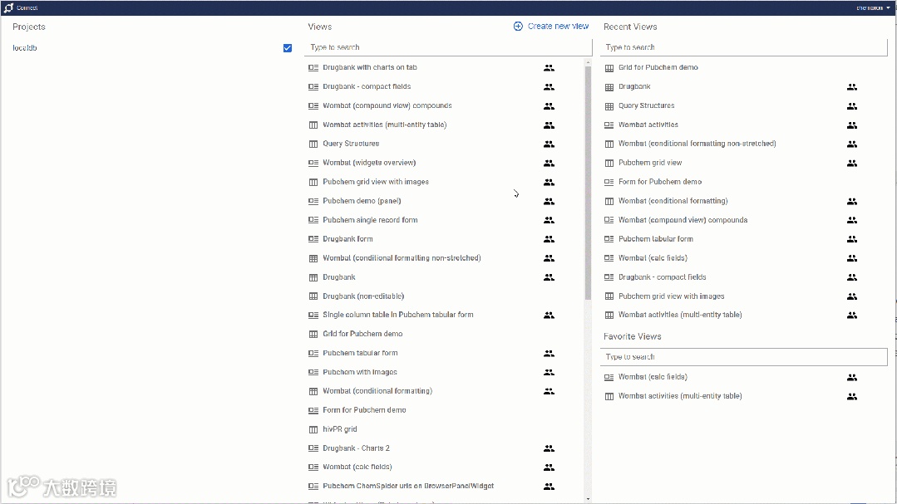Open Pubchem grid view with images in Recent Views
The width and height of the screenshot is (897, 504).
coord(671,296)
